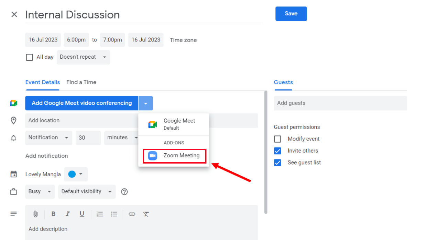The width and height of the screenshot is (447, 240).
Task: Attach a file with the paperclip icon
Action: click(35, 214)
